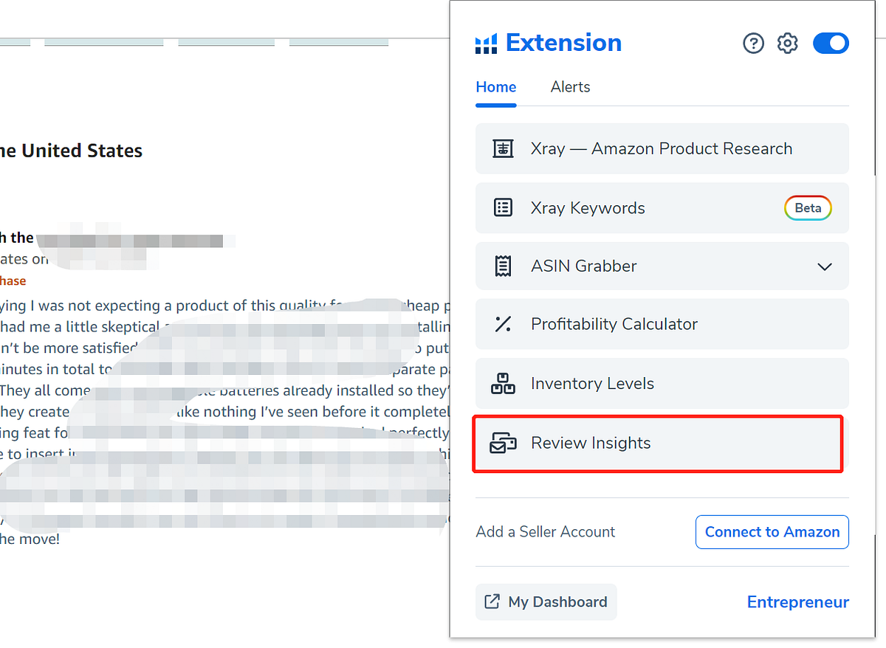Click the Extension bar-chart logo

click(485, 44)
